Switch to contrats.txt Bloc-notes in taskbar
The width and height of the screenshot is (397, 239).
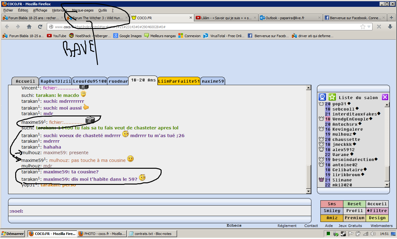pyautogui.click(x=152, y=234)
